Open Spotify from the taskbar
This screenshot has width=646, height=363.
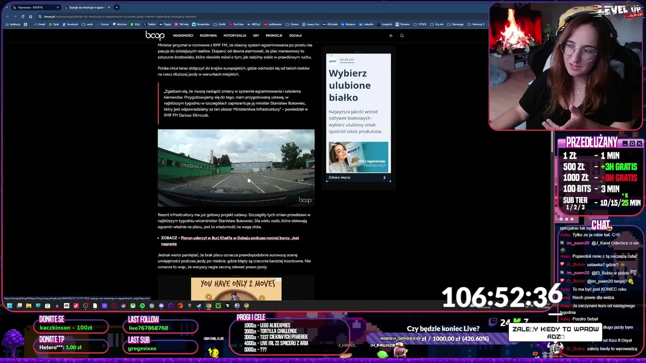point(142,306)
